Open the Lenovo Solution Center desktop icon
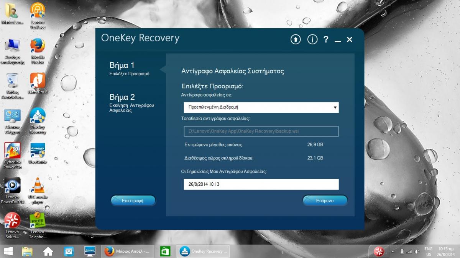This screenshot has width=460, height=258. 12,226
